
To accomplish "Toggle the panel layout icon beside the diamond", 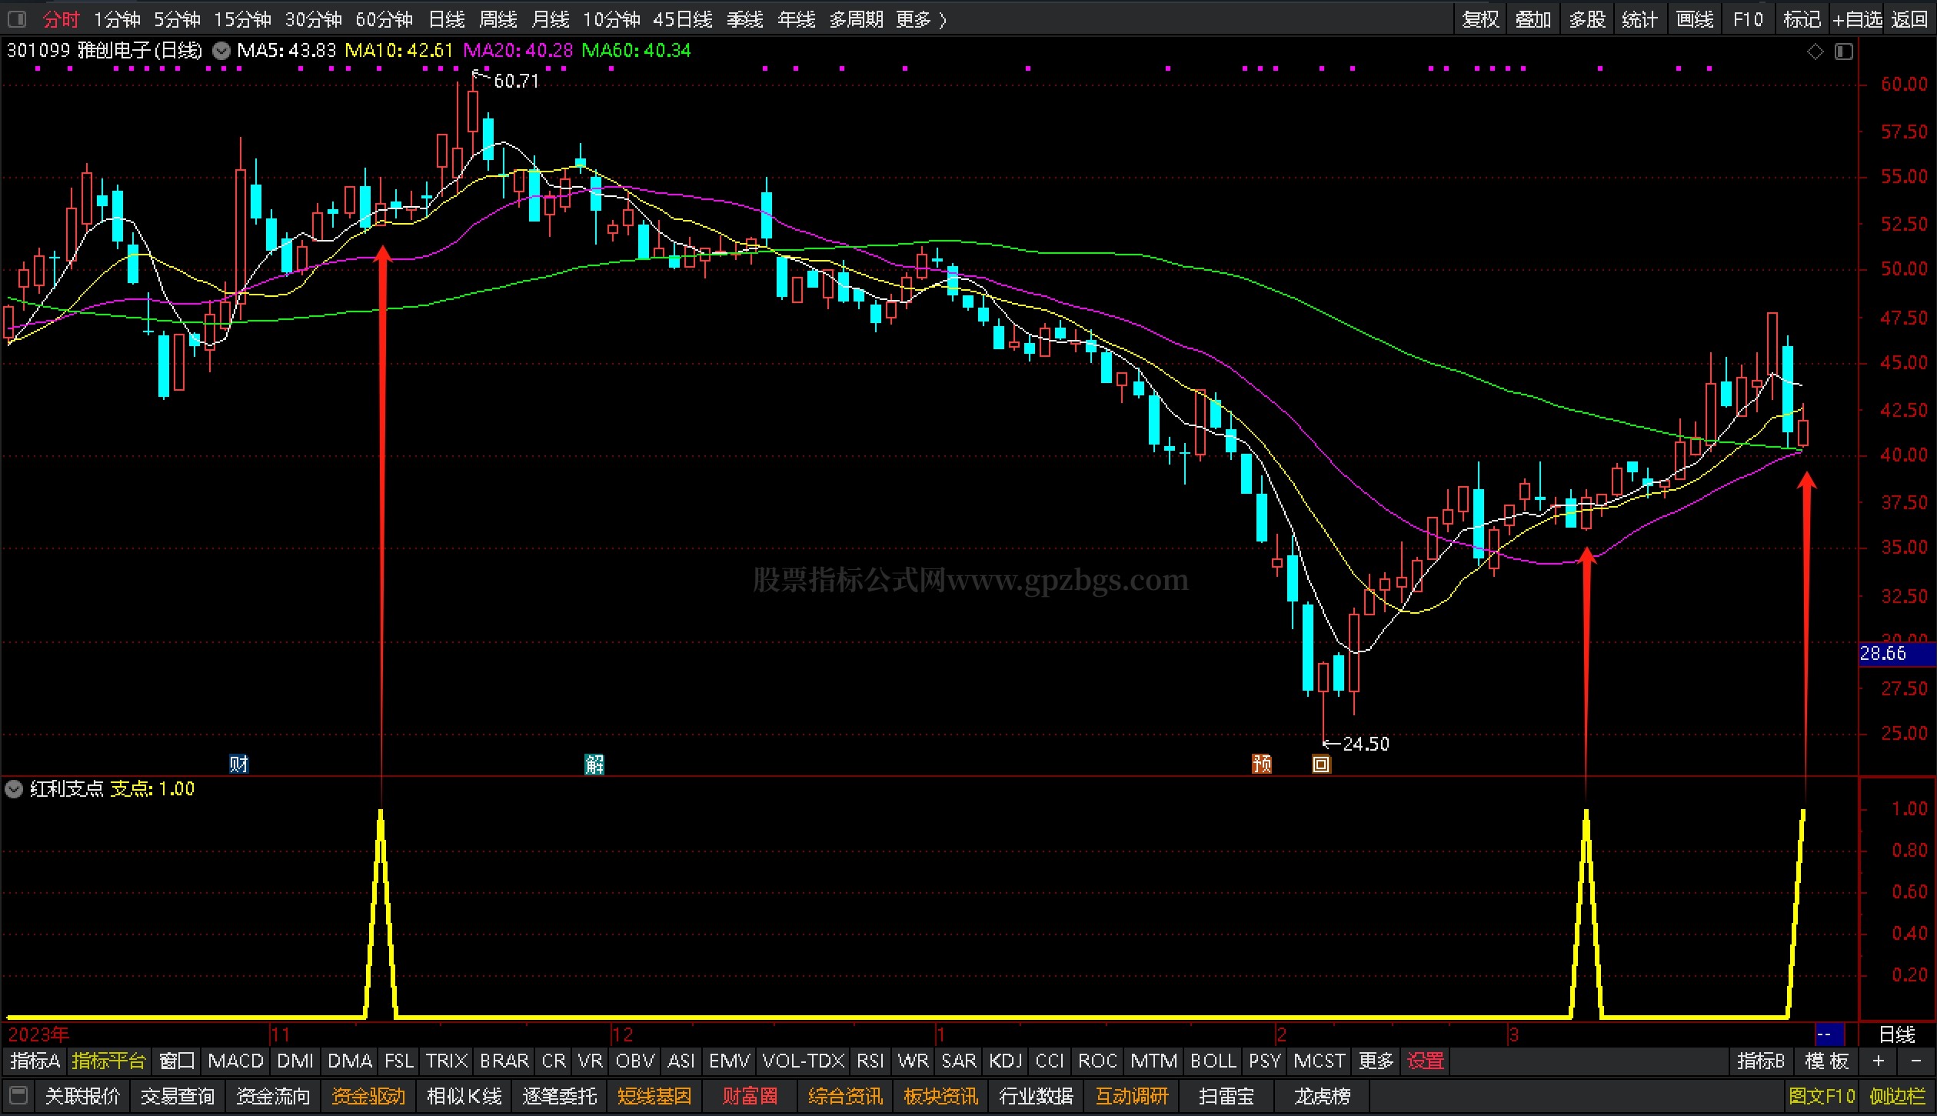I will coord(1844,52).
